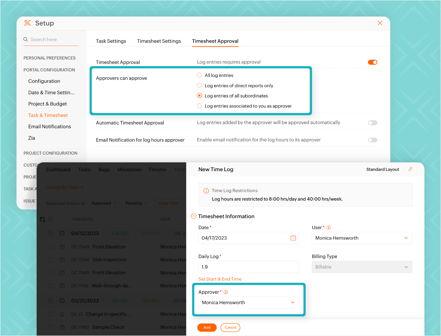
Task: Select the All log entries radio option
Action: (x=199, y=75)
